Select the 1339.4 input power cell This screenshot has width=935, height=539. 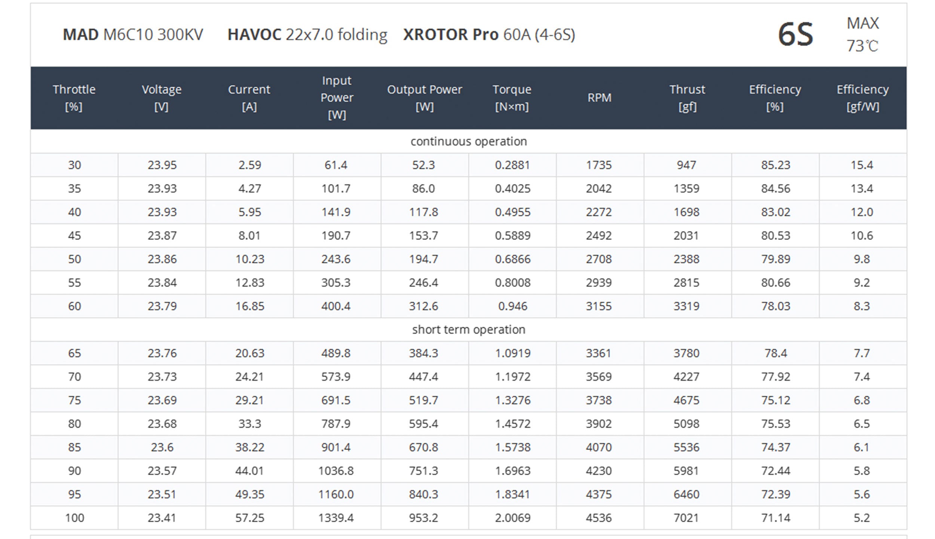[x=336, y=518]
